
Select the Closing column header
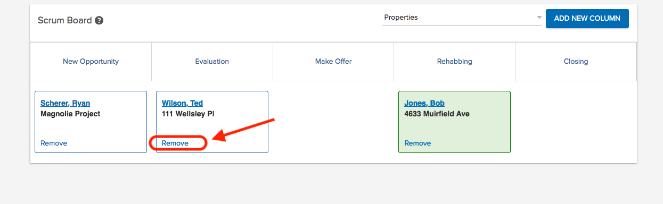pyautogui.click(x=576, y=62)
